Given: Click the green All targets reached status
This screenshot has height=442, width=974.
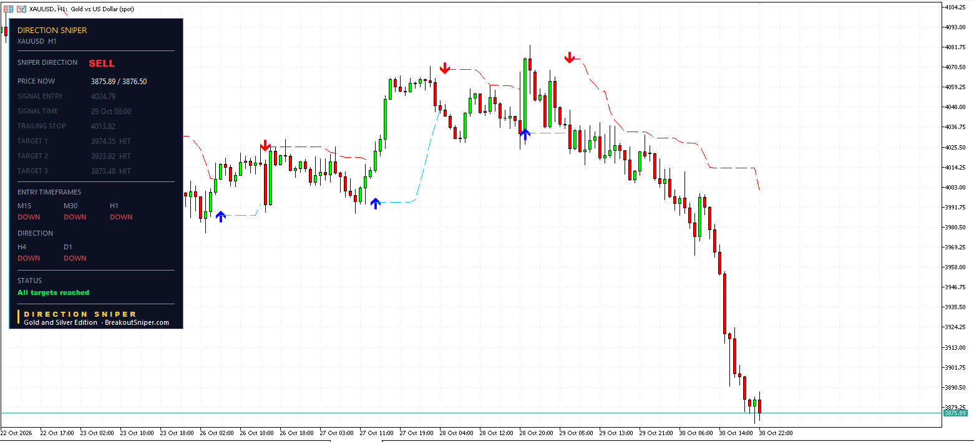Looking at the screenshot, I should tap(54, 292).
